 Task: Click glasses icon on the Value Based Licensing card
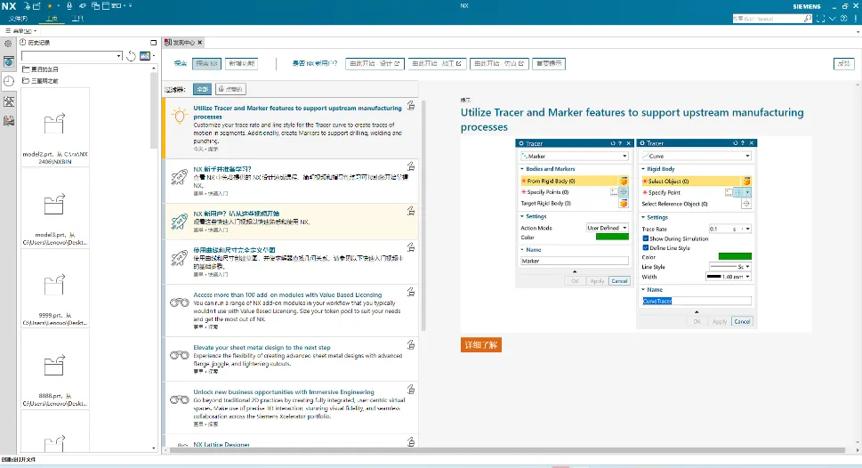[179, 303]
